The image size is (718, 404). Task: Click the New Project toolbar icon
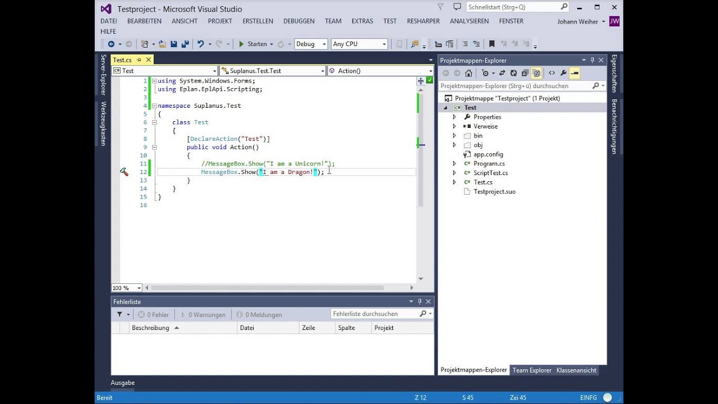click(x=145, y=44)
